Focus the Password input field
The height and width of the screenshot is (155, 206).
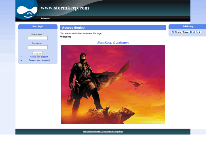pyautogui.click(x=38, y=47)
